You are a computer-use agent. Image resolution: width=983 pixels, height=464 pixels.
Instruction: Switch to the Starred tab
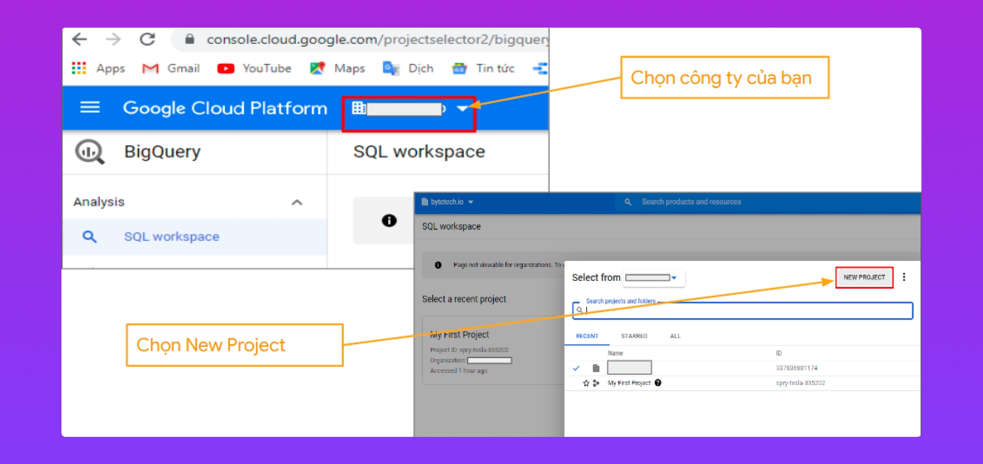[x=634, y=336]
